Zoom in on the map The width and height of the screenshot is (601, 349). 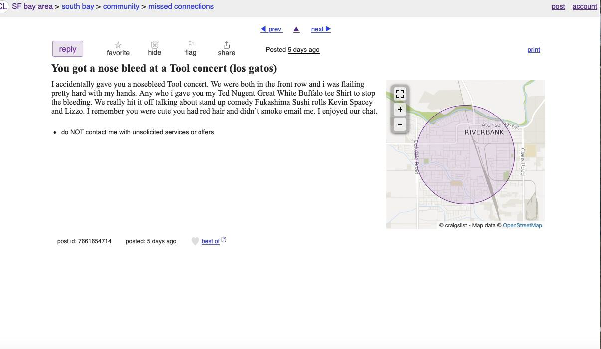click(x=400, y=109)
